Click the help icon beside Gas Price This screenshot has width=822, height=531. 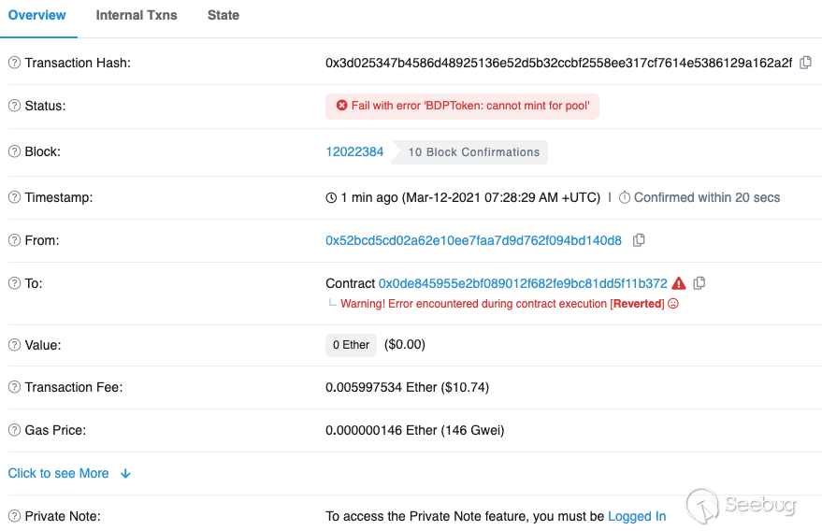pyautogui.click(x=14, y=430)
